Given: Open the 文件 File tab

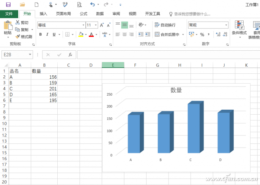Looking at the screenshot, I should point(9,14).
